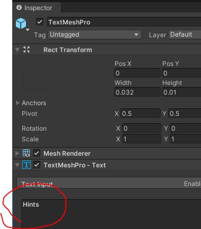Edit the Pivot Y field
The height and width of the screenshot is (229, 201).
coord(185,114)
